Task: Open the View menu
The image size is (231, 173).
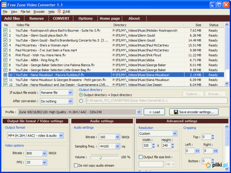Action: click(14, 12)
